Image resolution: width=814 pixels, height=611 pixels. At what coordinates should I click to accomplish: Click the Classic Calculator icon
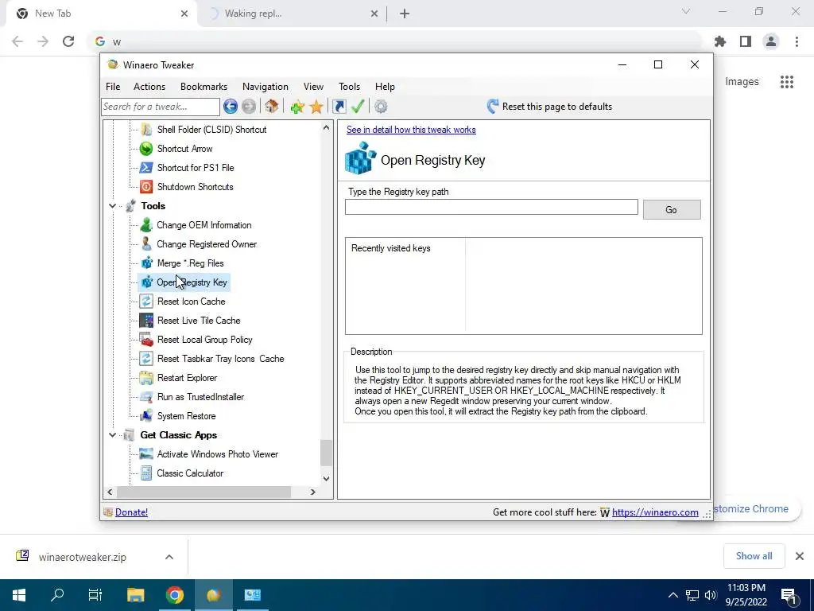coord(146,473)
